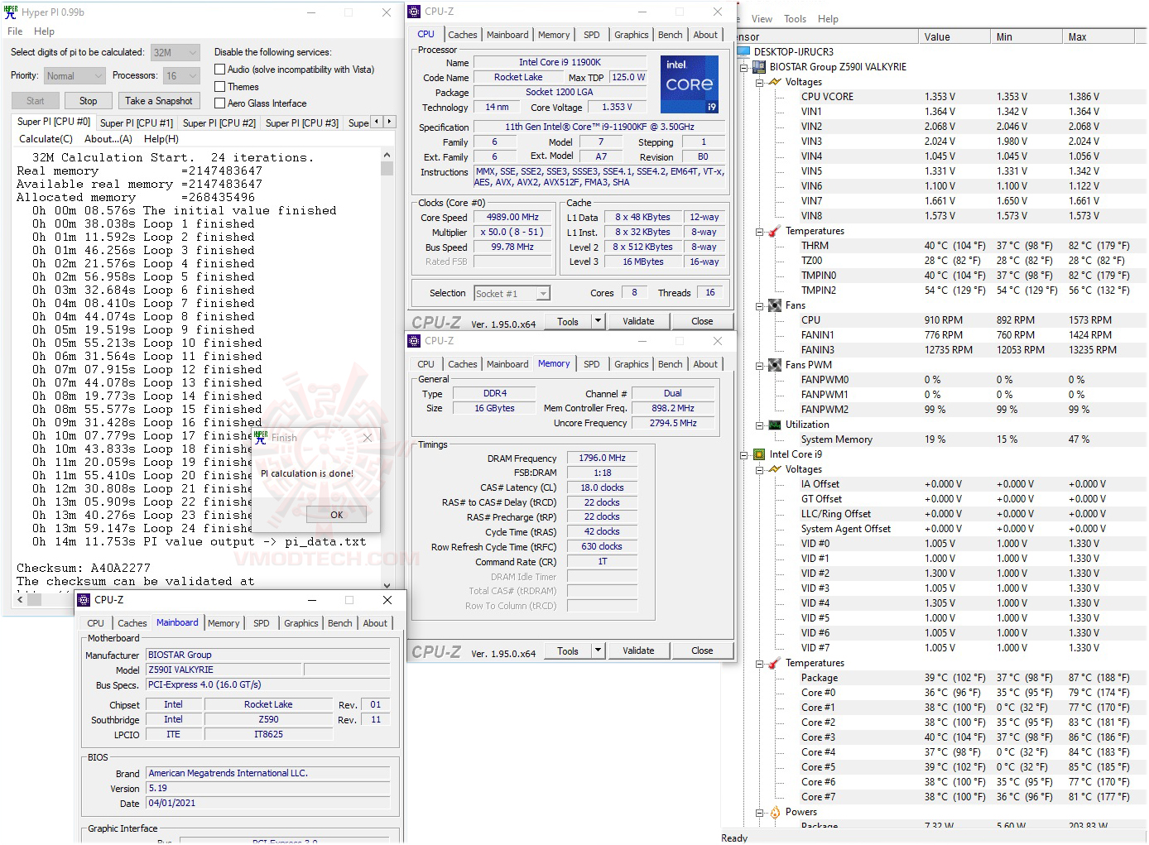
Task: Close the Finish dialog with its X
Action: 368,438
